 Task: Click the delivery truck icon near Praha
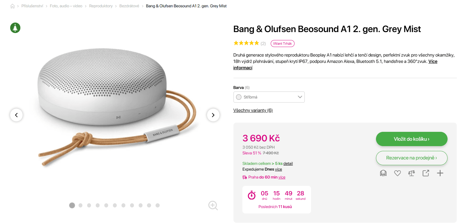244,177
